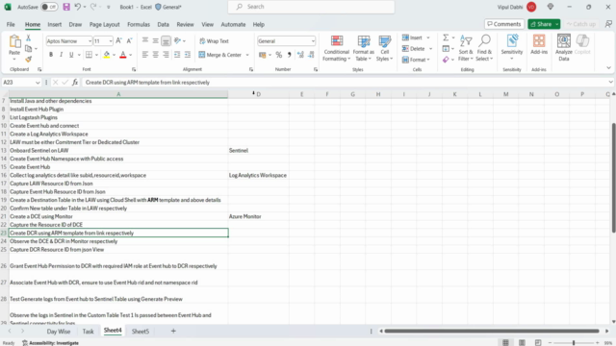
Task: Click the Cut scissors icon
Action: tap(28, 38)
